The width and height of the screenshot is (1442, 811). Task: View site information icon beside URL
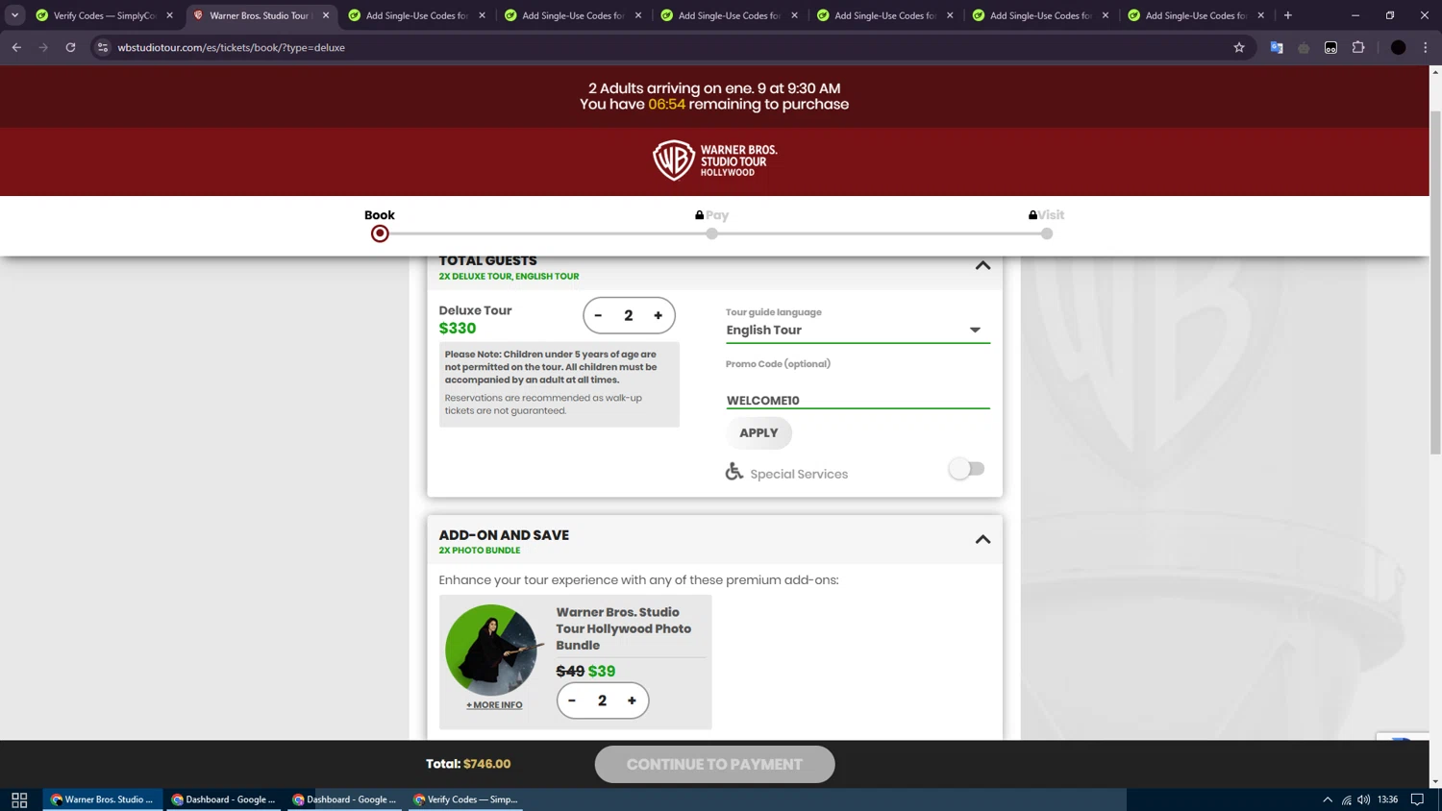[x=103, y=47]
